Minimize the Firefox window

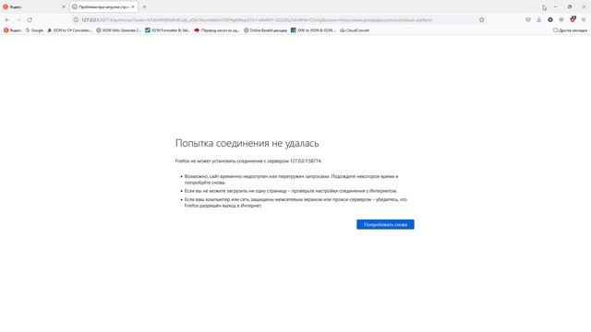point(556,6)
